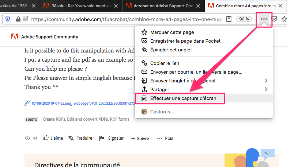Click the address bar URL field
Viewport: 287px width, 167px height.
click(x=124, y=19)
